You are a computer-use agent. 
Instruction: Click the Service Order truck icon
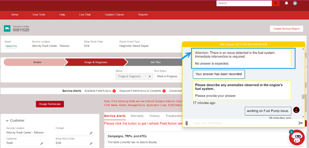(7, 28)
